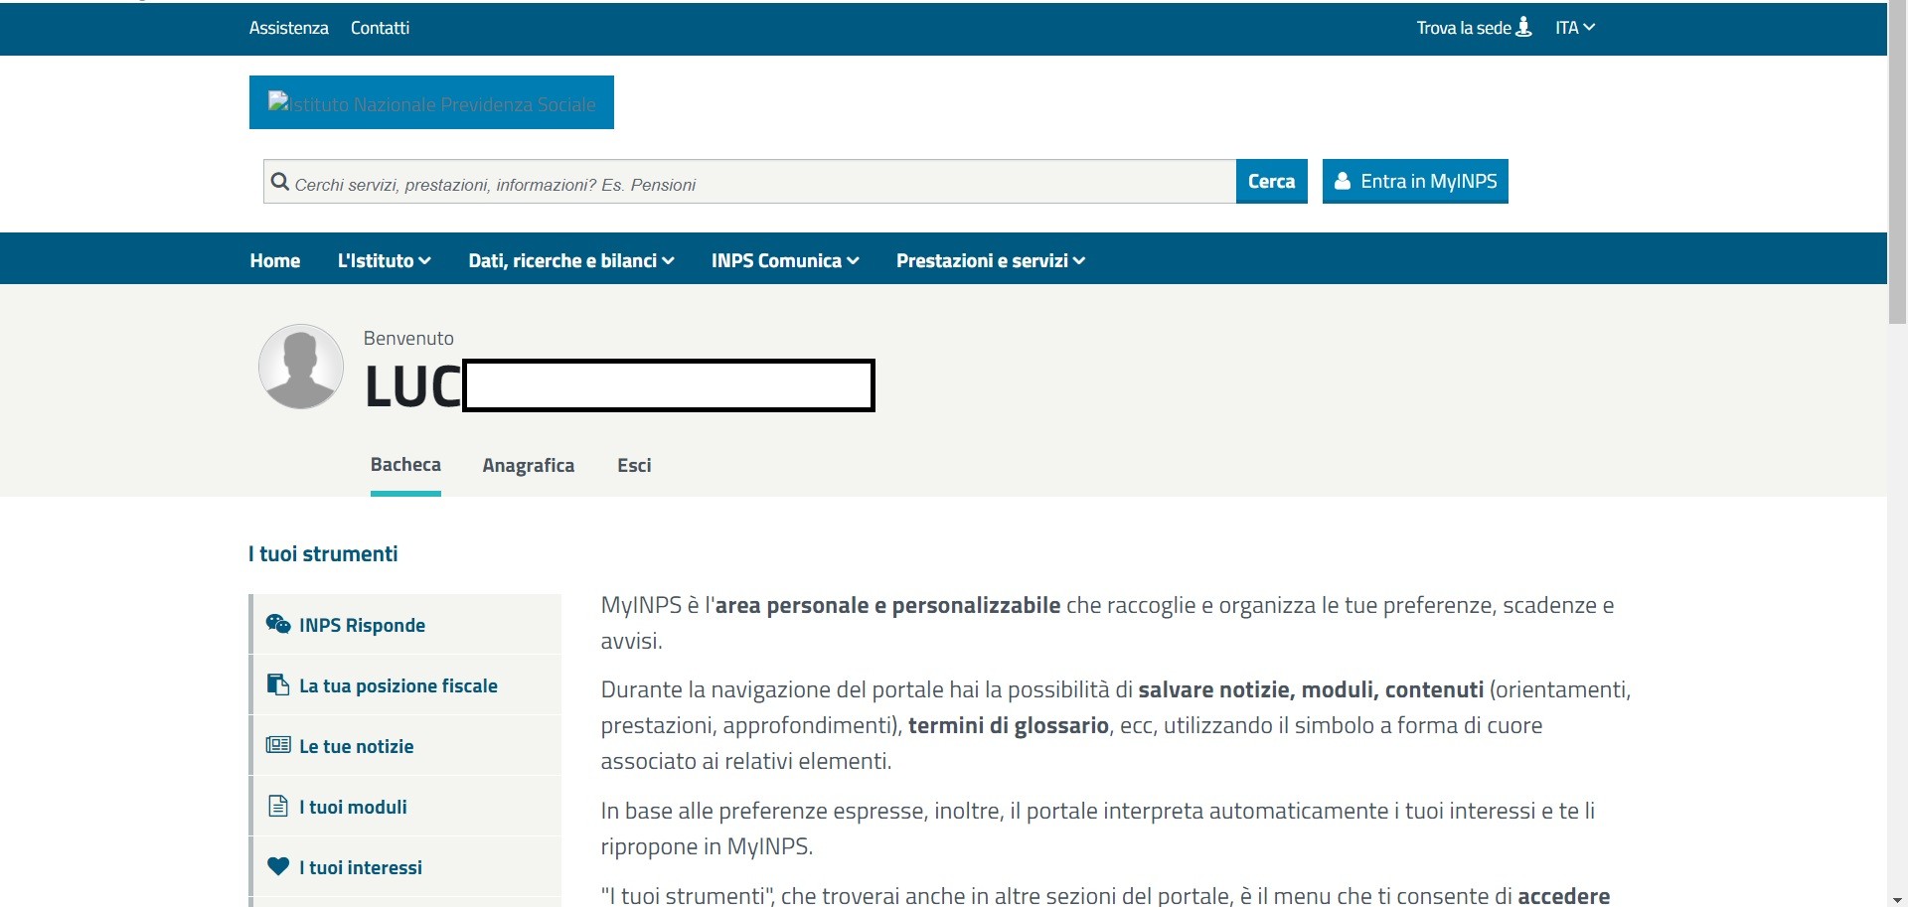Click the I tuoi moduli form icon
1908x907 pixels.
click(278, 806)
